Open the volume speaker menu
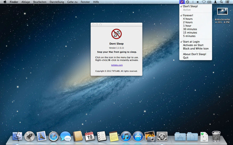This screenshot has height=145, width=233. [x=198, y=2]
